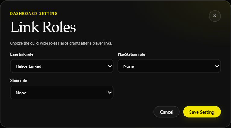Close the Link Roles dialog with X
231x128 pixels.
215,16
